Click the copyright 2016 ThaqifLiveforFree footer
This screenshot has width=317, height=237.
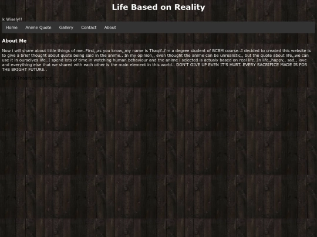27,78
